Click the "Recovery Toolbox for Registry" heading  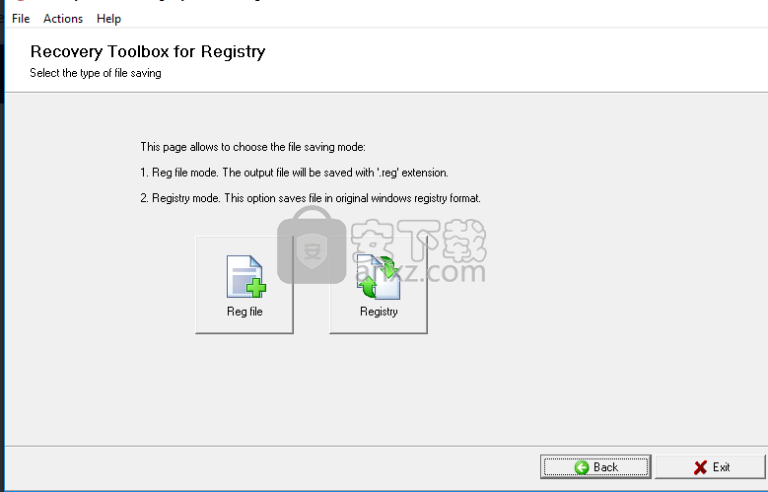point(148,51)
